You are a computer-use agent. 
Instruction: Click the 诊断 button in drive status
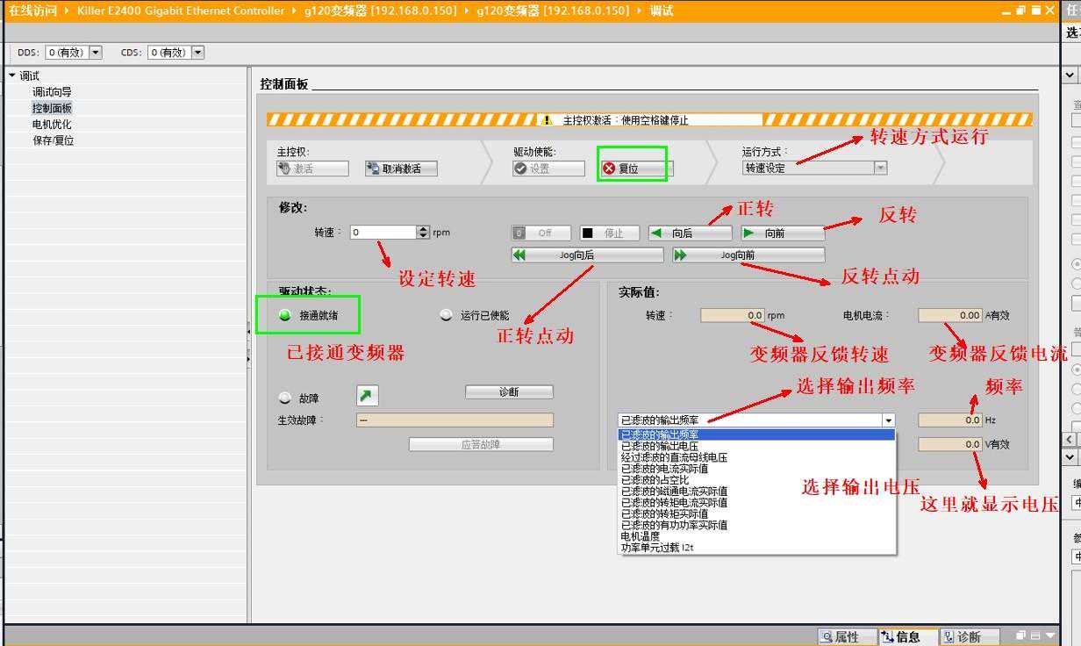[509, 392]
